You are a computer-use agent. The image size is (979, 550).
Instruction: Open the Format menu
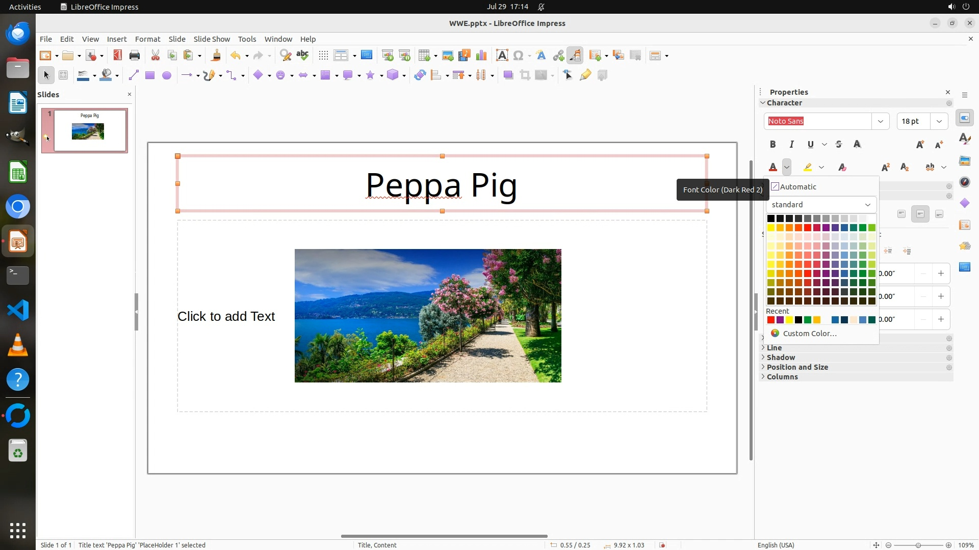point(147,39)
